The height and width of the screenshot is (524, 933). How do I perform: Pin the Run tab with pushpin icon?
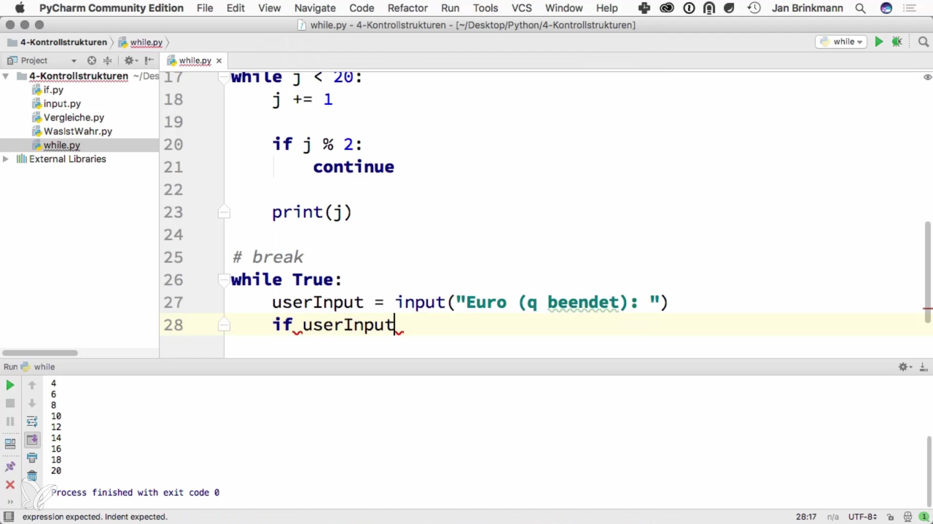click(x=10, y=467)
